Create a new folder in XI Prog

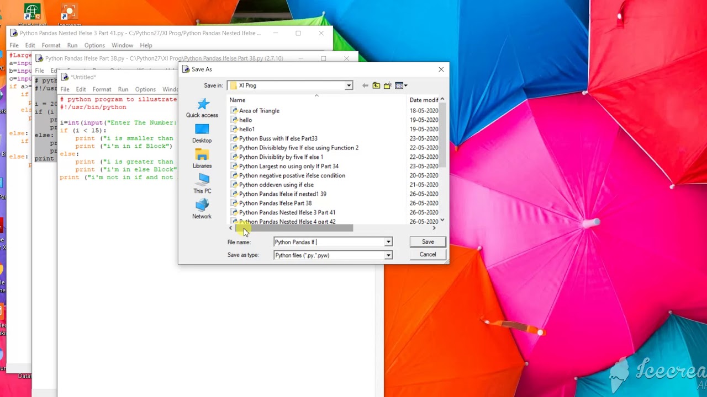click(x=388, y=85)
